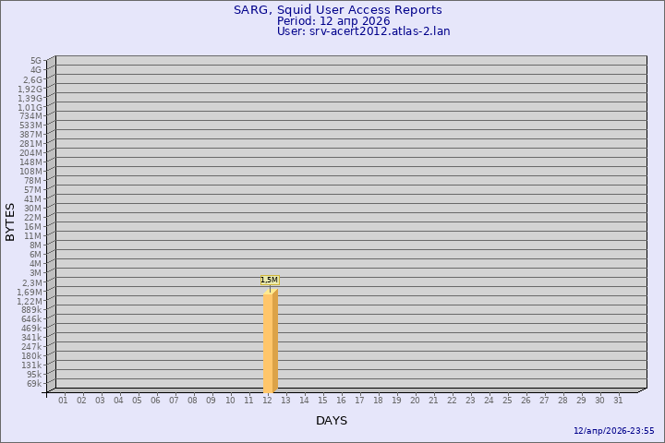Viewport: 665px width, 443px height.
Task: Click the 12/апр/2026-23:55 timestamp
Action: coord(613,431)
